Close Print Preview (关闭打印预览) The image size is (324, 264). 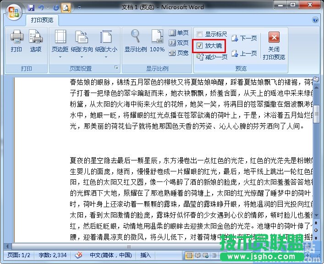(274, 46)
